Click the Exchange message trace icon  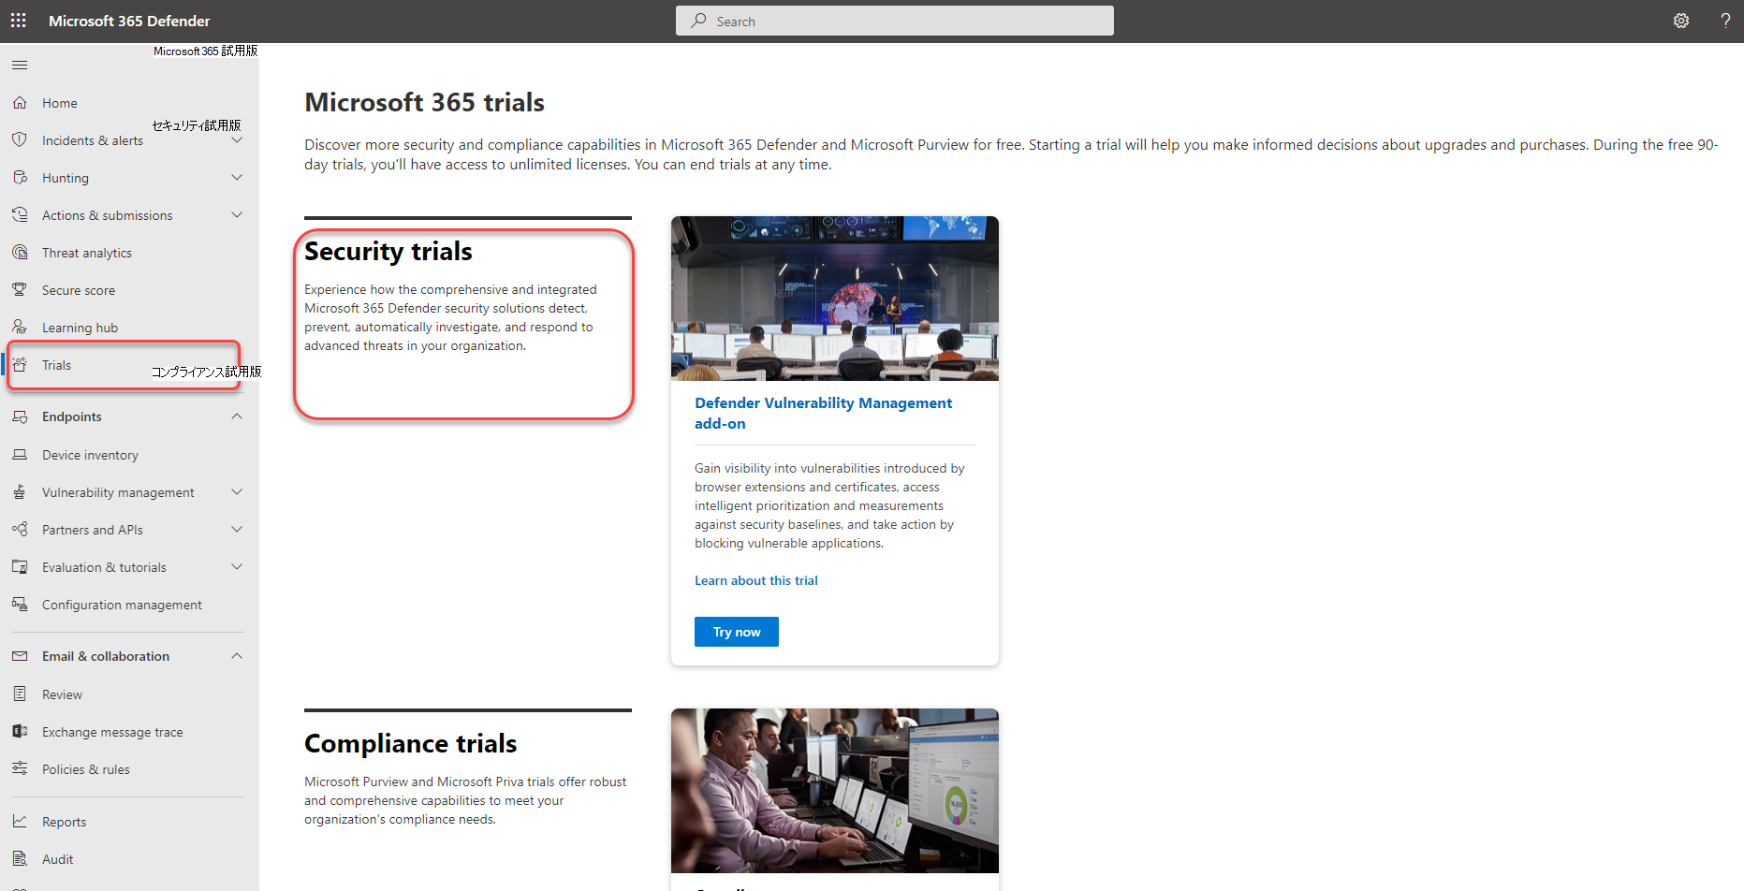(x=20, y=732)
